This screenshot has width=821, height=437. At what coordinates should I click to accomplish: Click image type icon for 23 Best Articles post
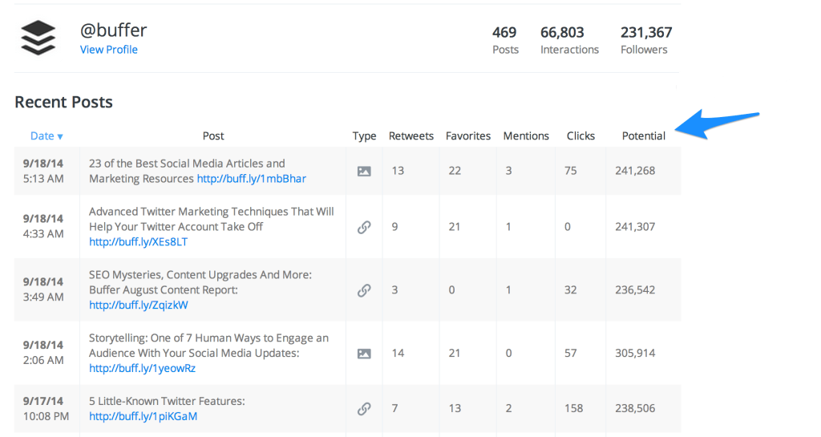(364, 171)
